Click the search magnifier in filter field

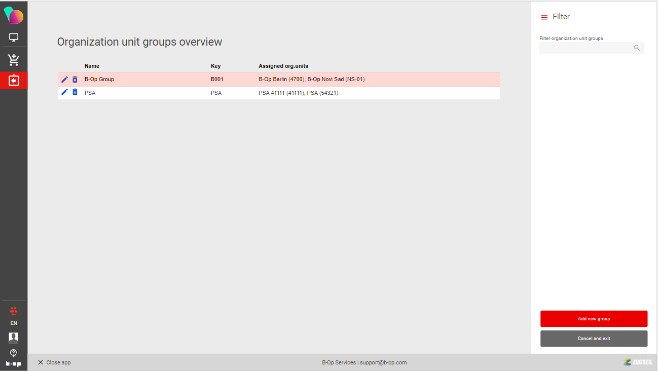637,48
